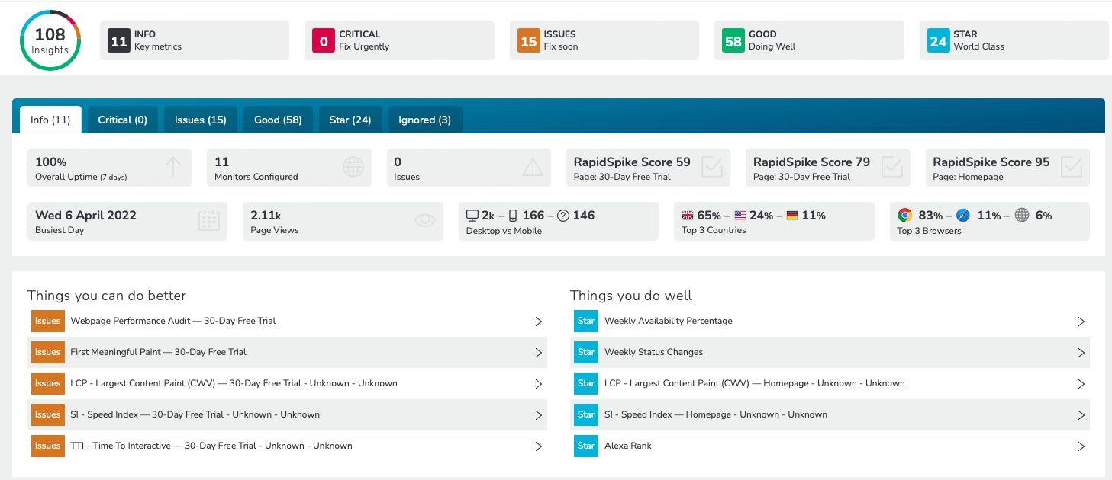Click the Page Views eye icon
This screenshot has height=480, width=1112.
pos(425,221)
